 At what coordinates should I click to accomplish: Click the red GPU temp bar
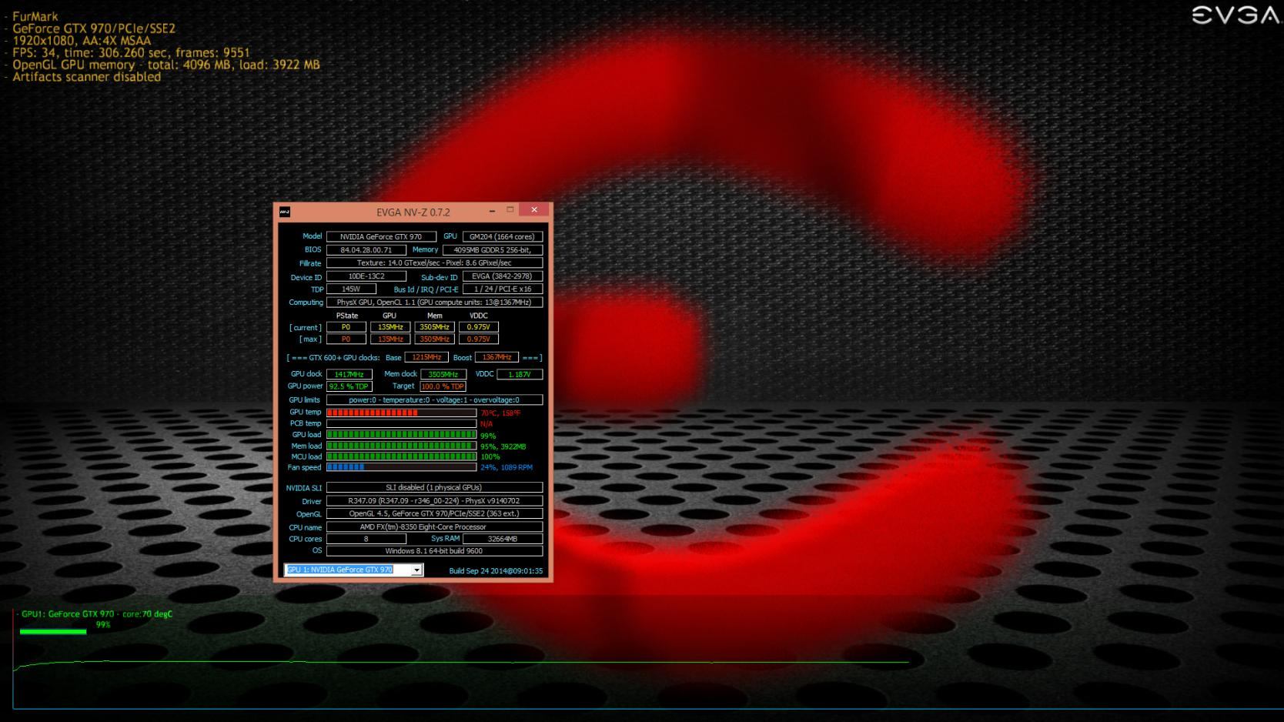click(401, 413)
